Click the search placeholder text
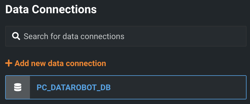 point(74,36)
